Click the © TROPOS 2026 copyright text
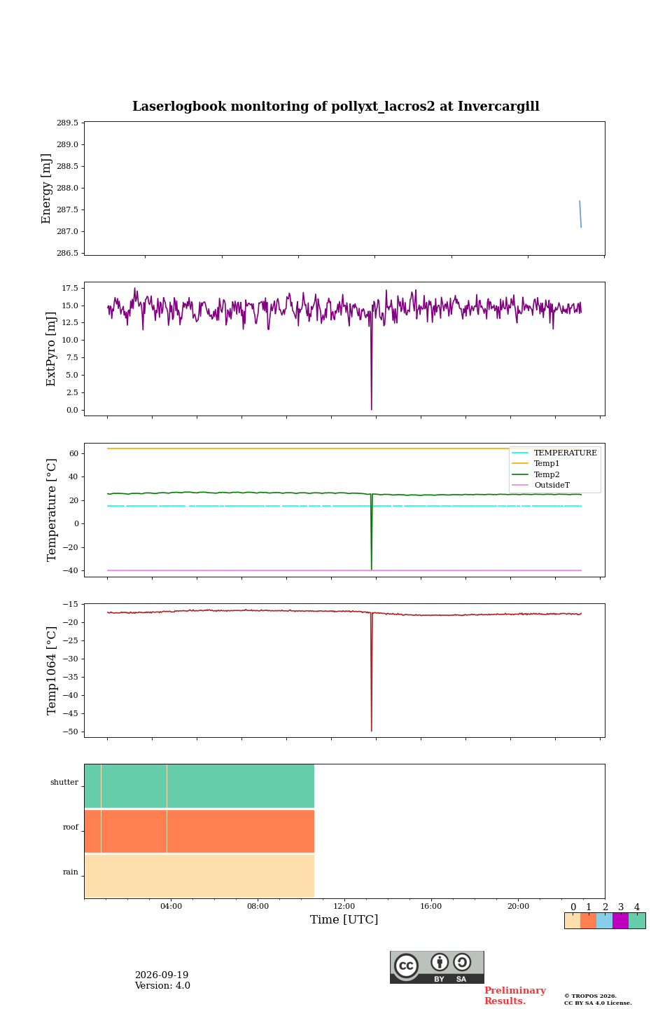 coord(591,996)
